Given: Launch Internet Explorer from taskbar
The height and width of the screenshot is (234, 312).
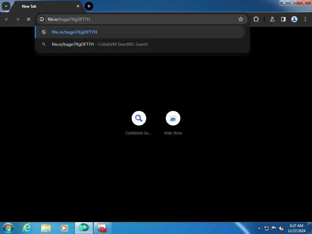Looking at the screenshot, I should (27, 228).
